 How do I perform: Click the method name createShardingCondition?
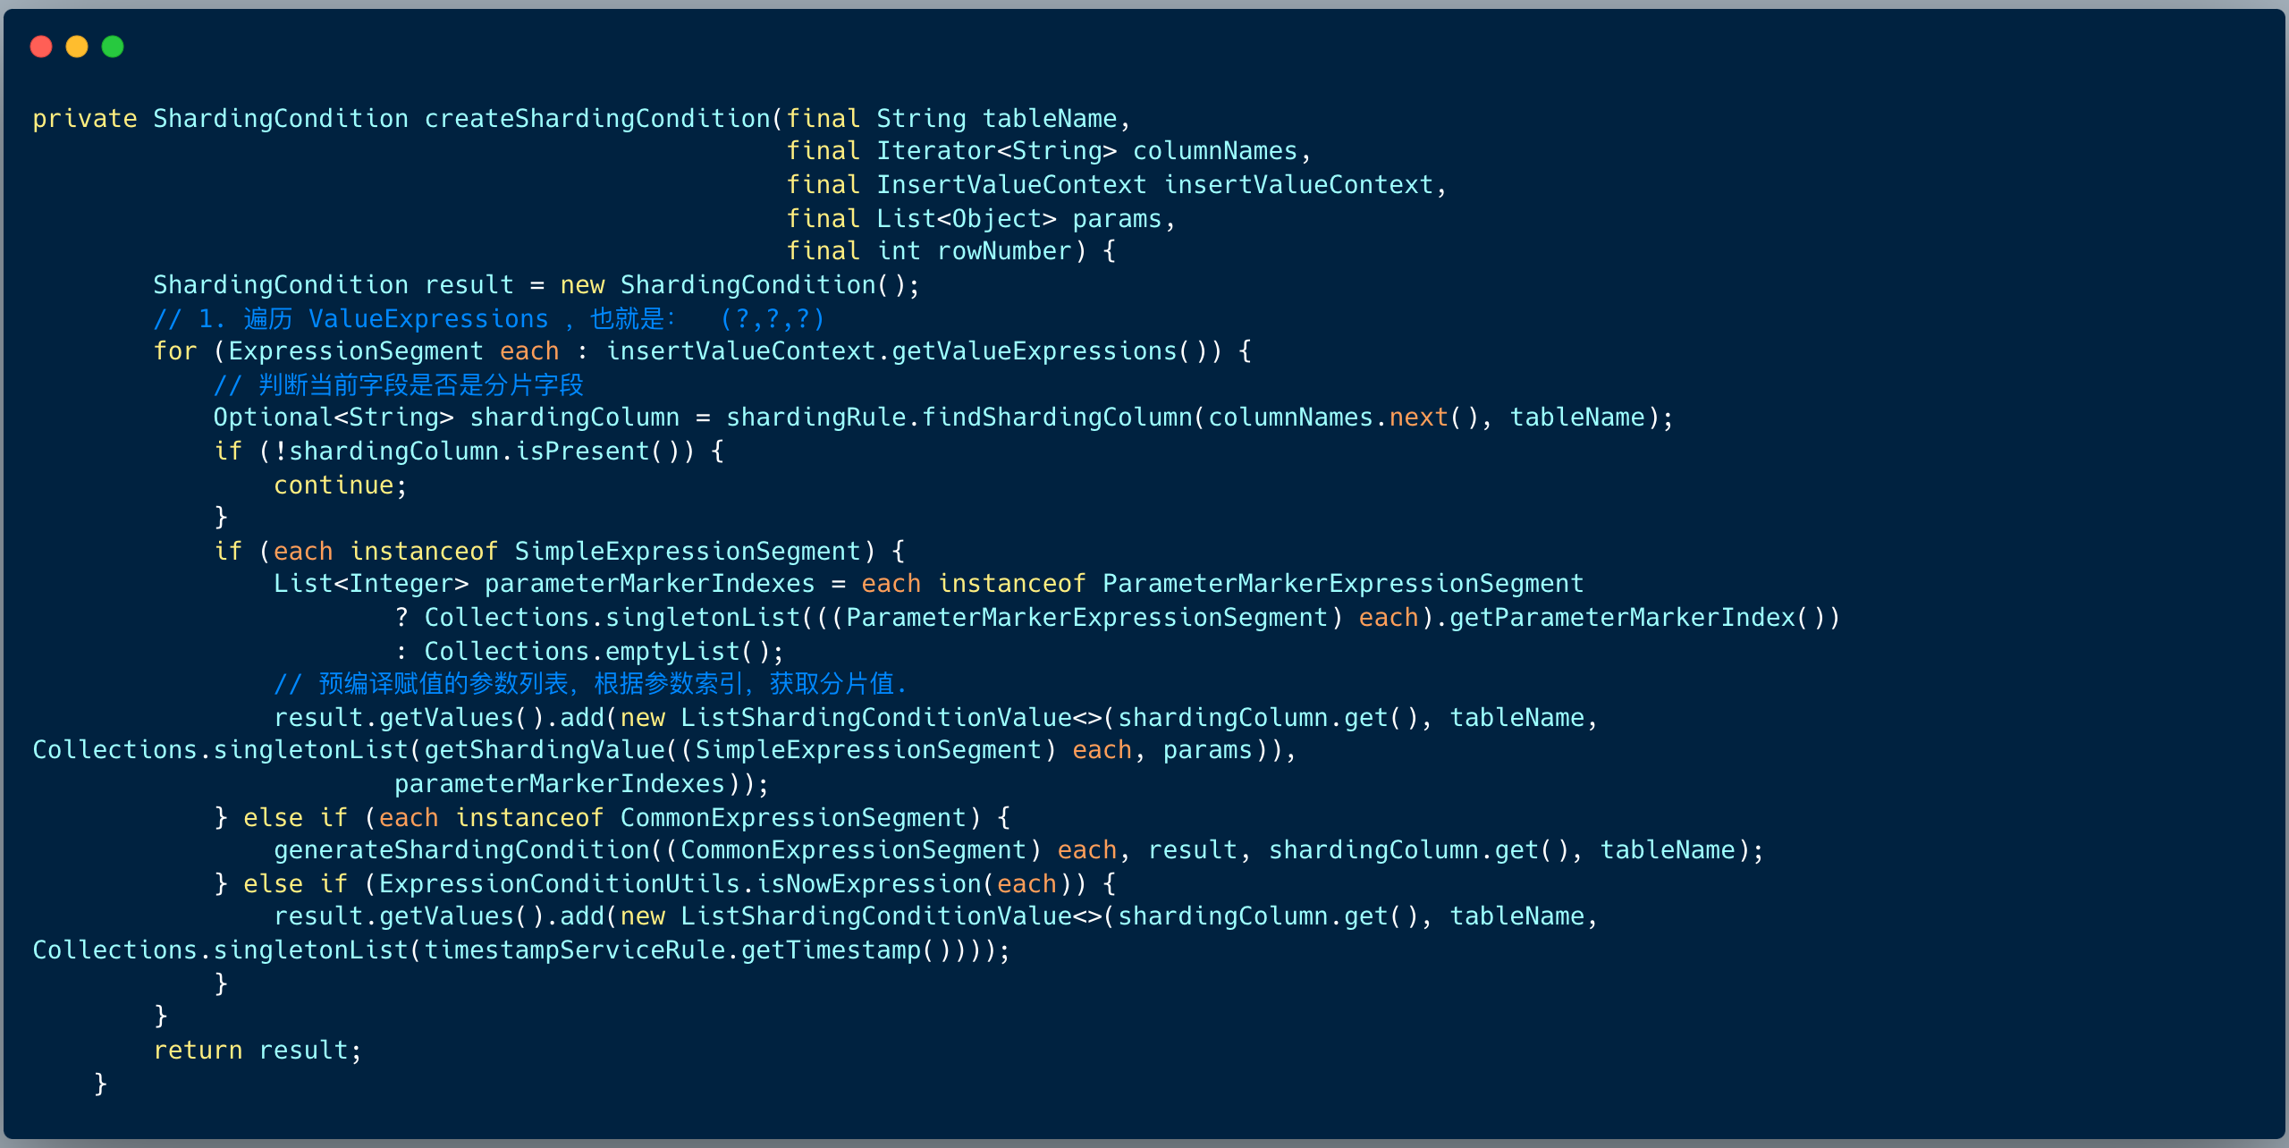pyautogui.click(x=597, y=119)
